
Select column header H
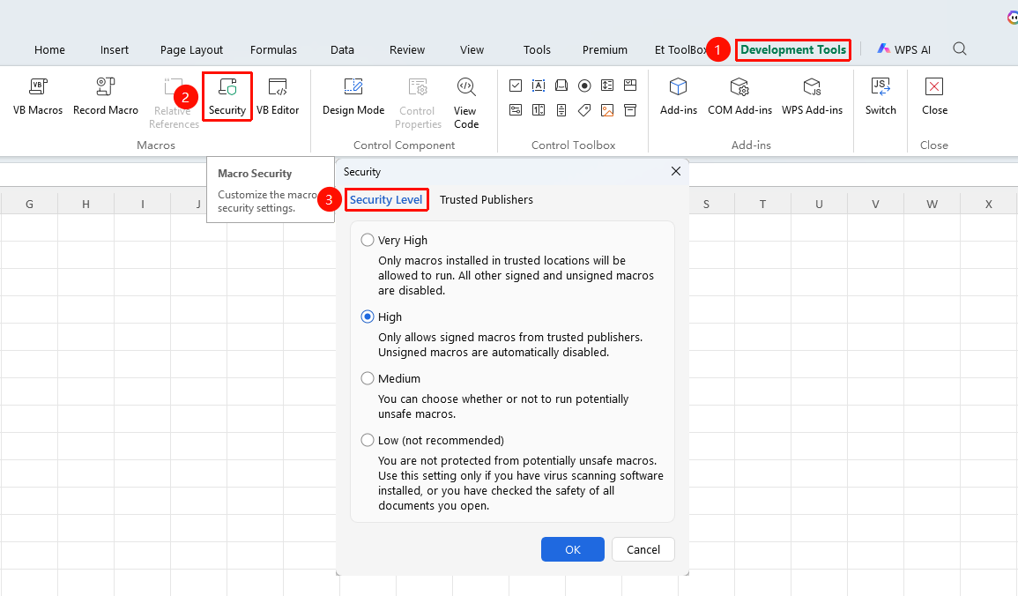click(x=85, y=204)
